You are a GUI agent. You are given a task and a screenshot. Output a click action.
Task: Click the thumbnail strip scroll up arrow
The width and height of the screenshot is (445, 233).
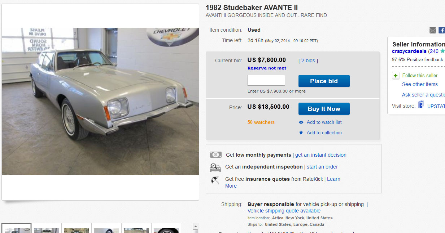coord(195,227)
